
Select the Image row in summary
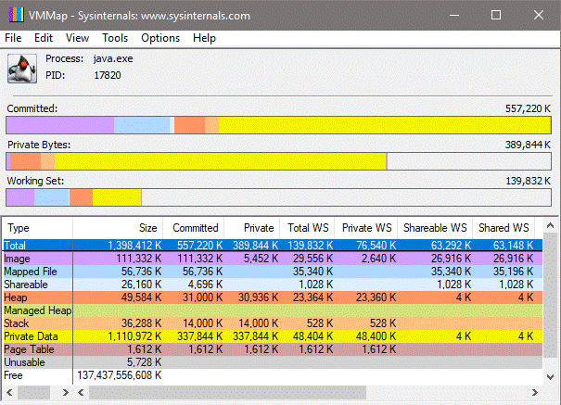[x=37, y=258]
